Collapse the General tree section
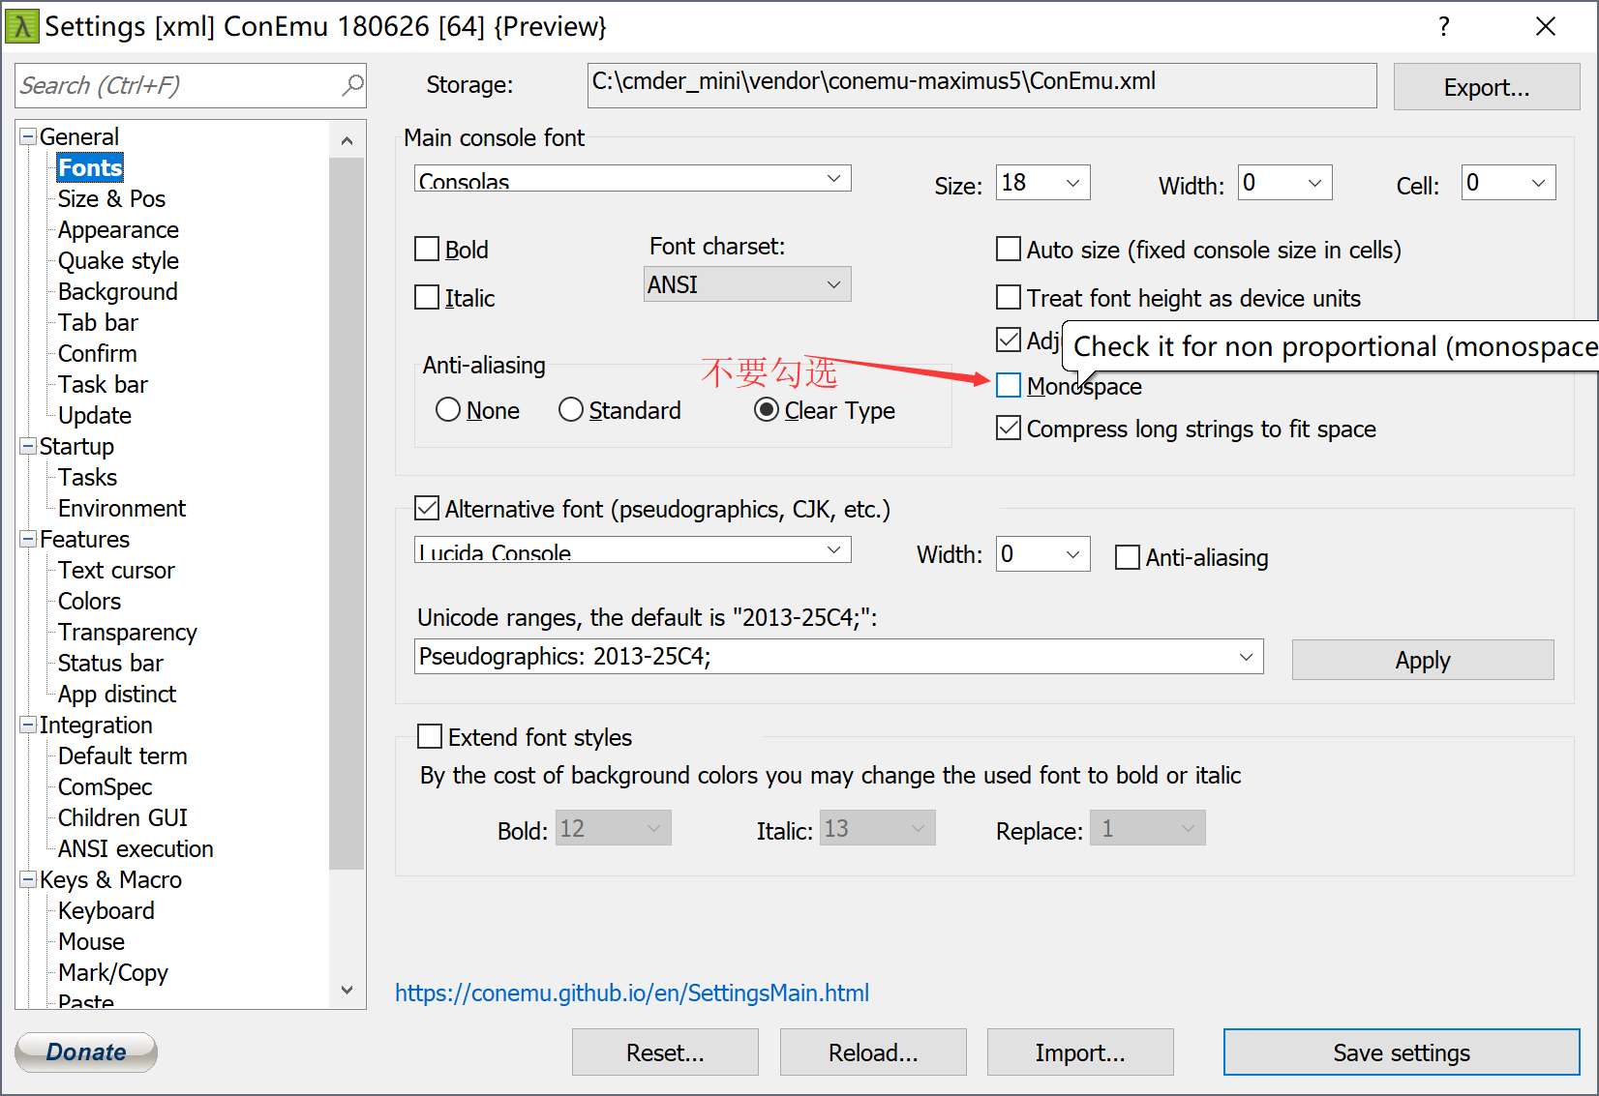1599x1096 pixels. point(28,136)
